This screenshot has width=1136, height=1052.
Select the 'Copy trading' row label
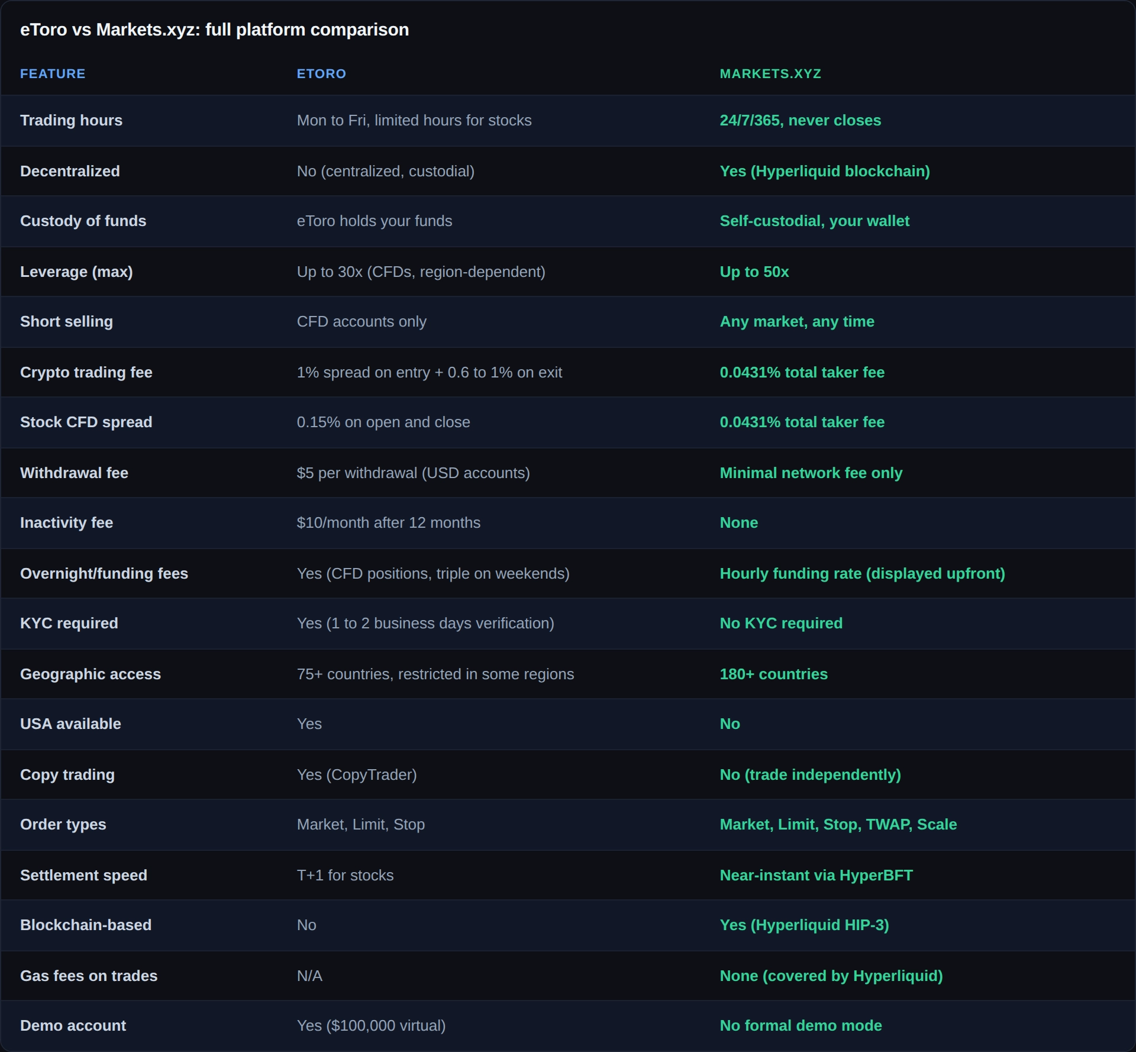tap(67, 775)
